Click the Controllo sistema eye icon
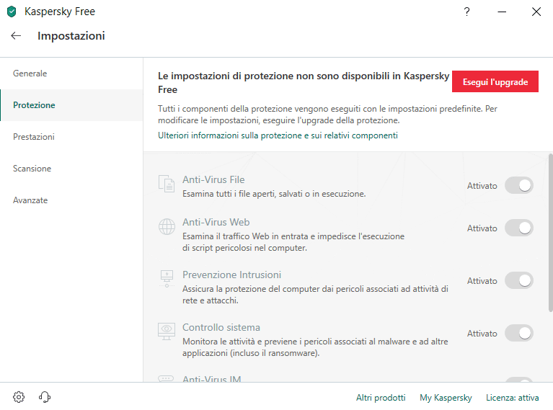This screenshot has width=553, height=410. 167,332
